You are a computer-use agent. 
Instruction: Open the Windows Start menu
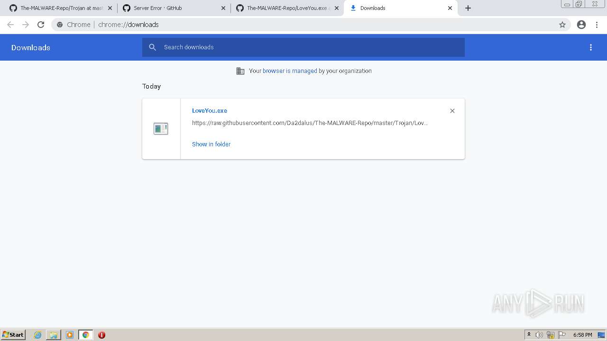coord(13,335)
